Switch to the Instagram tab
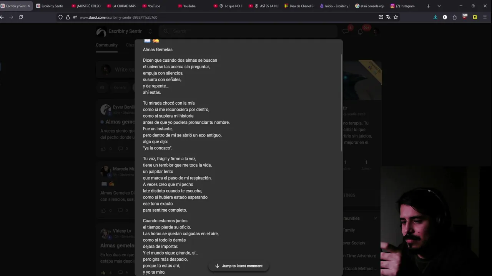Viewport: 492px width, 276px height. click(404, 6)
